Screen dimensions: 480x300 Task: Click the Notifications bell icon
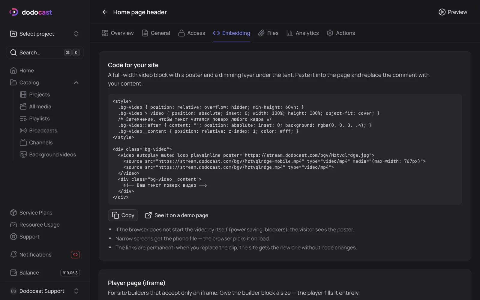click(x=13, y=255)
